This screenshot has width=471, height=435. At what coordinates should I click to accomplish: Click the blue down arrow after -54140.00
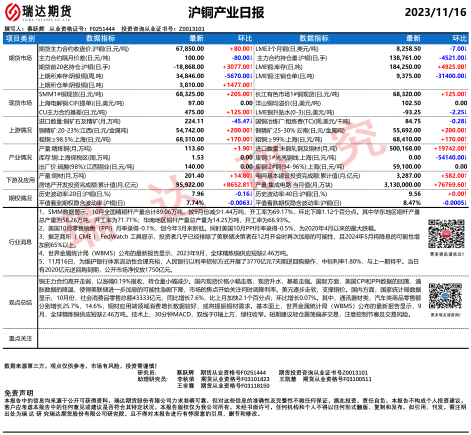click(x=465, y=157)
